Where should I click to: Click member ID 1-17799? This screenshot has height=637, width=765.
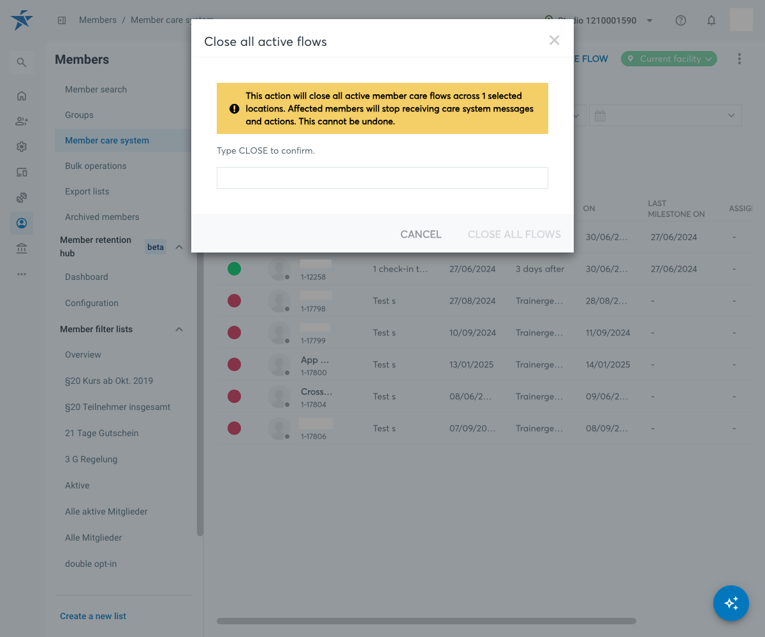pos(313,340)
